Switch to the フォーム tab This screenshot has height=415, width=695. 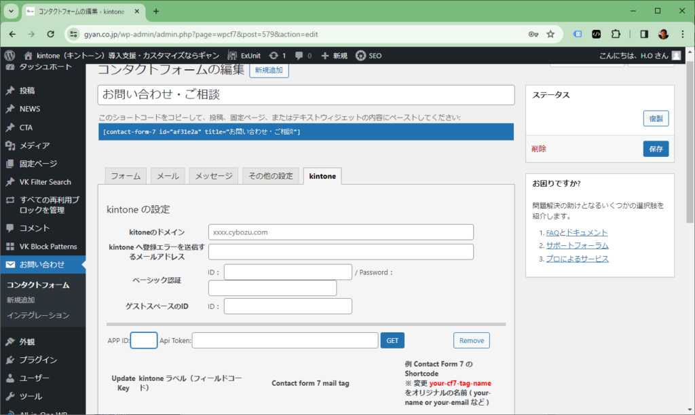coord(126,176)
